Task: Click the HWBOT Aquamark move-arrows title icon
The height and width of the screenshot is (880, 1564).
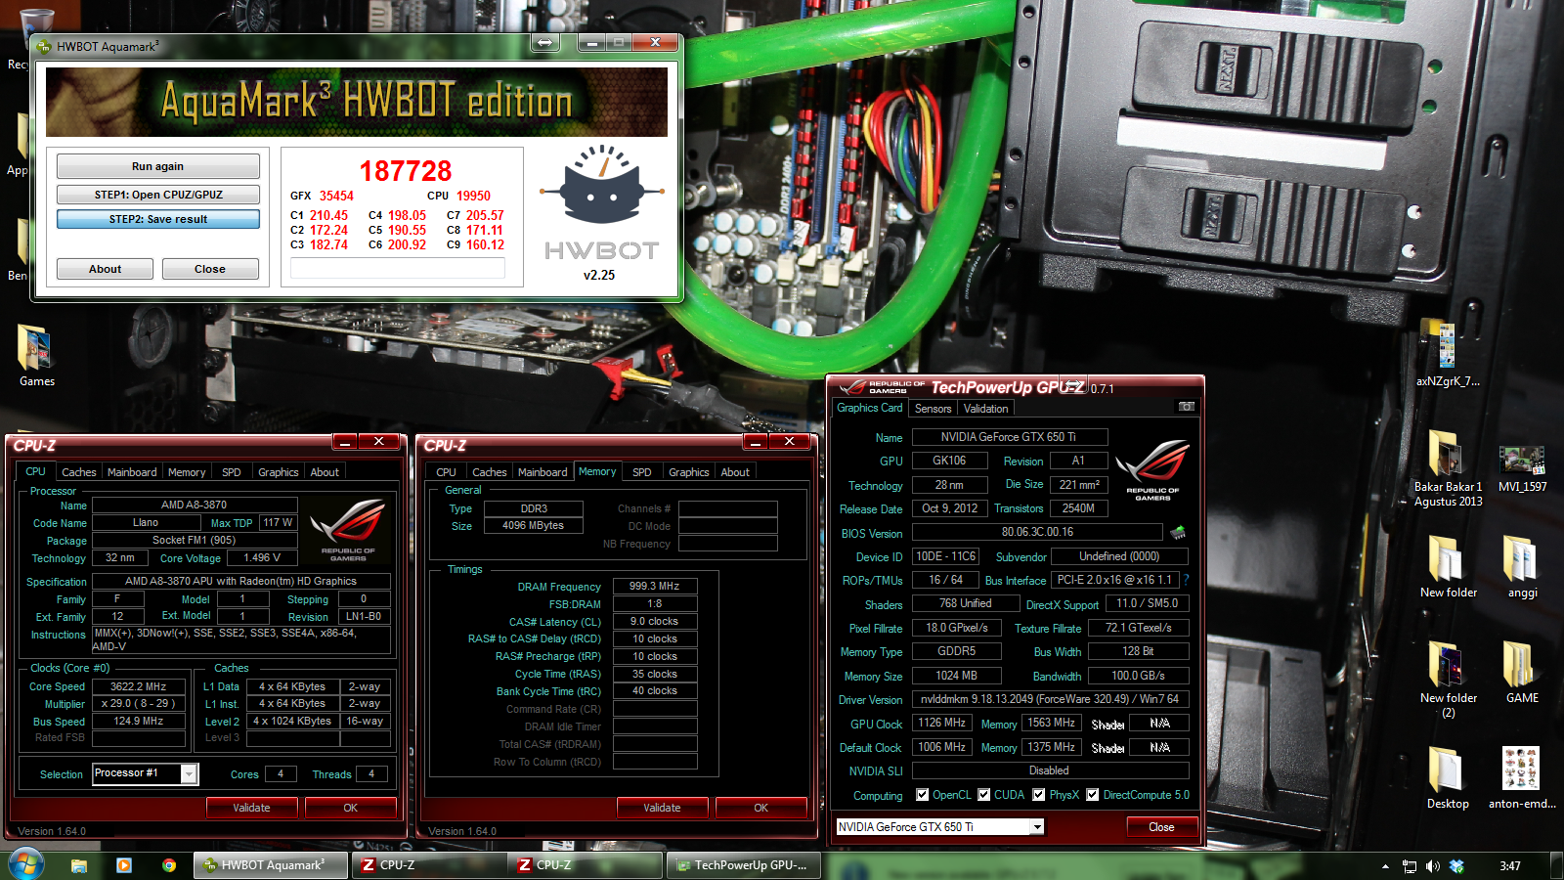Action: (544, 42)
